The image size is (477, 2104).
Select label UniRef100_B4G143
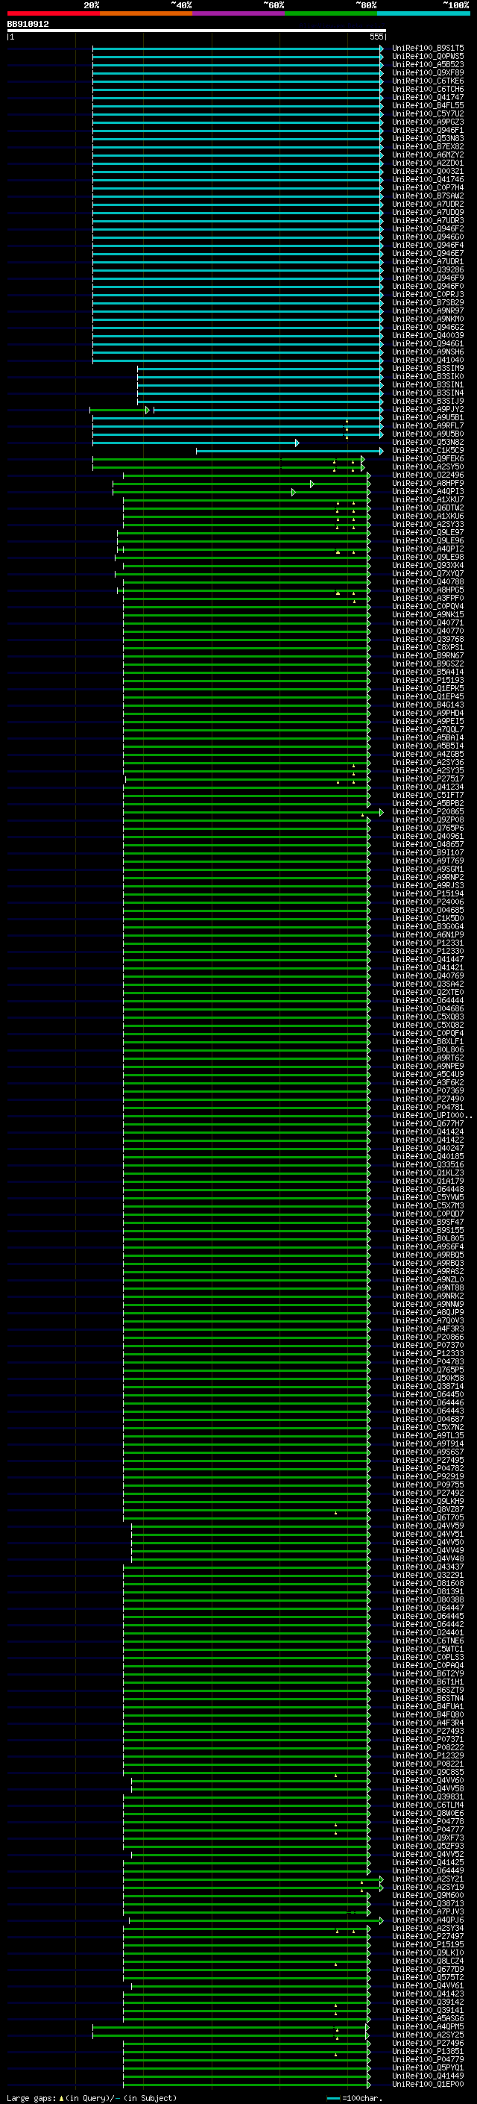click(x=428, y=705)
